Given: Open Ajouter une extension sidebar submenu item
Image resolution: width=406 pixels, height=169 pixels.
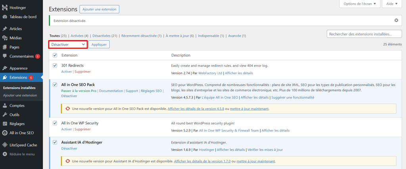Looking at the screenshot, I should [x=20, y=95].
